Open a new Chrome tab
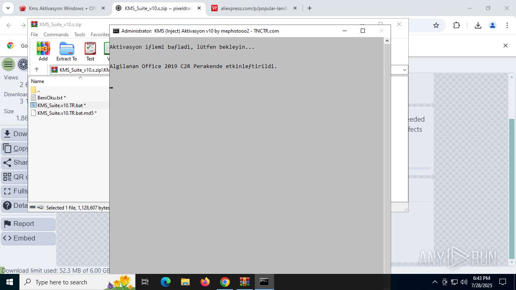 310,8
